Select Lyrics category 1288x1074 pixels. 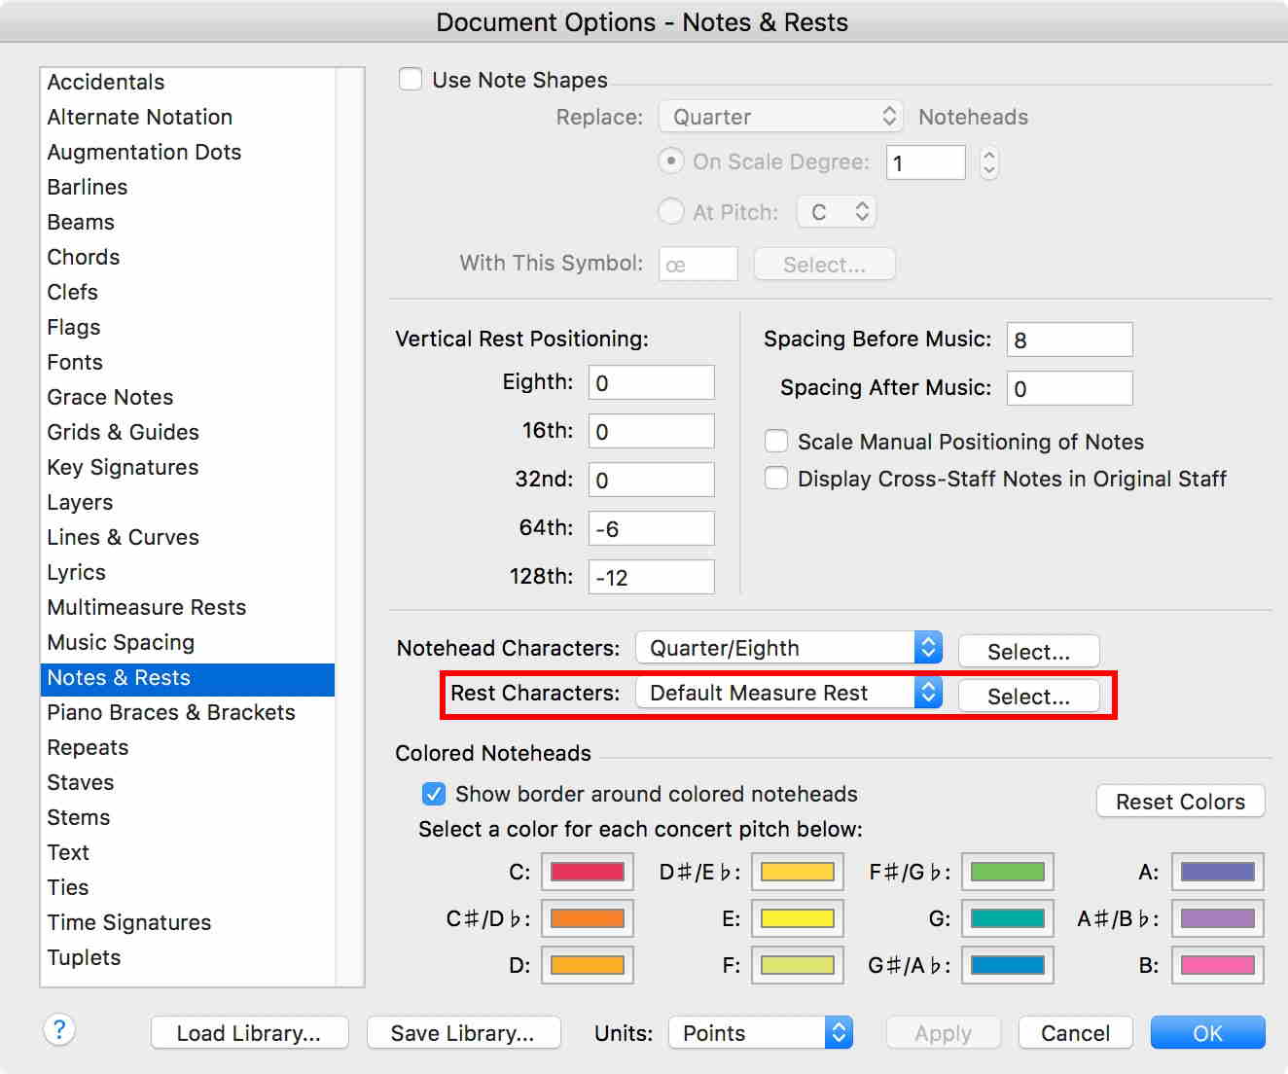(x=188, y=572)
